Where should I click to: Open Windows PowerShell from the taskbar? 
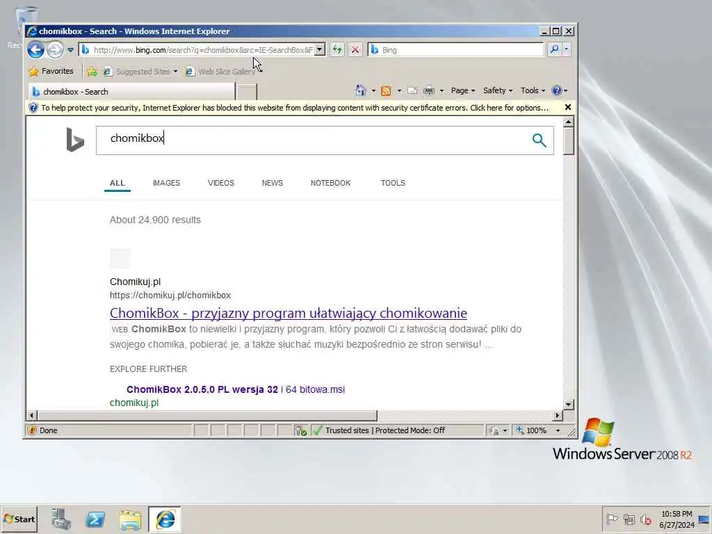coord(95,519)
